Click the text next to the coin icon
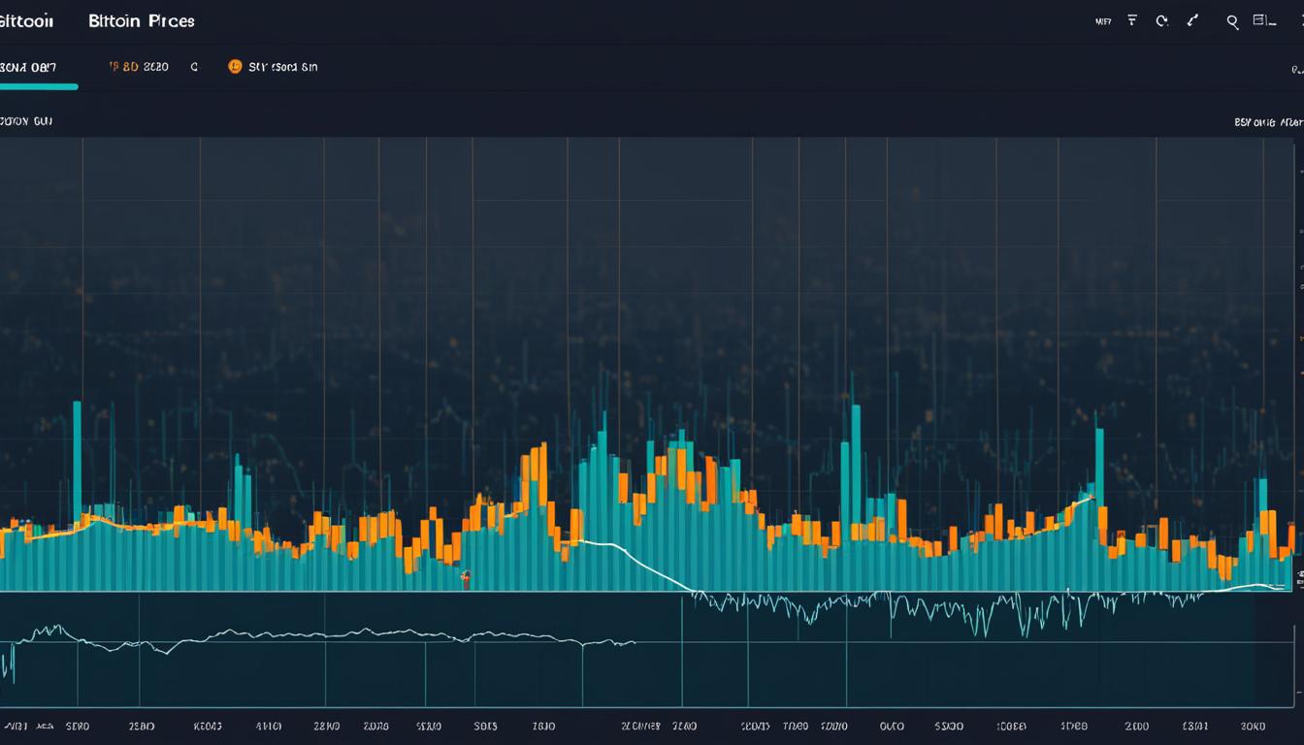This screenshot has width=1304, height=745. tap(283, 68)
